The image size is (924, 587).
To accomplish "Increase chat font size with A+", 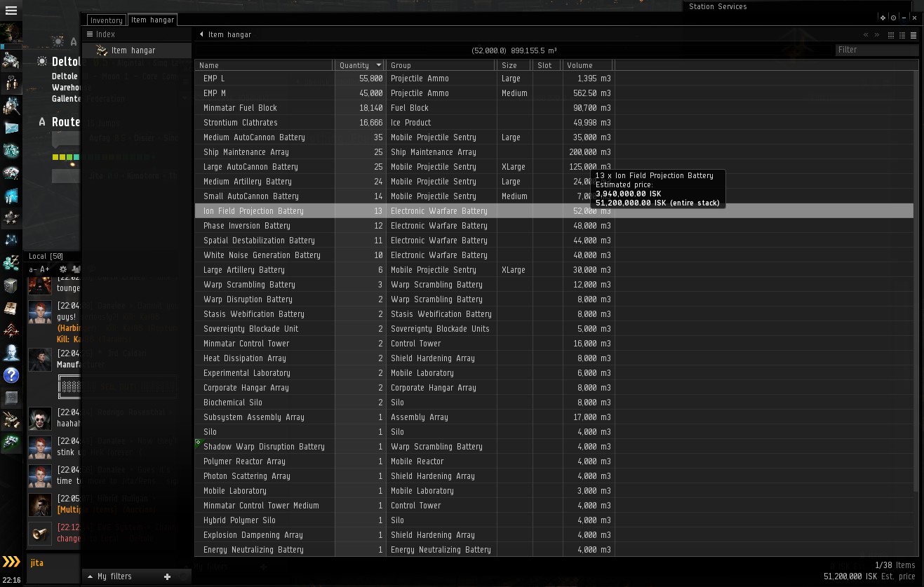I will 45,269.
